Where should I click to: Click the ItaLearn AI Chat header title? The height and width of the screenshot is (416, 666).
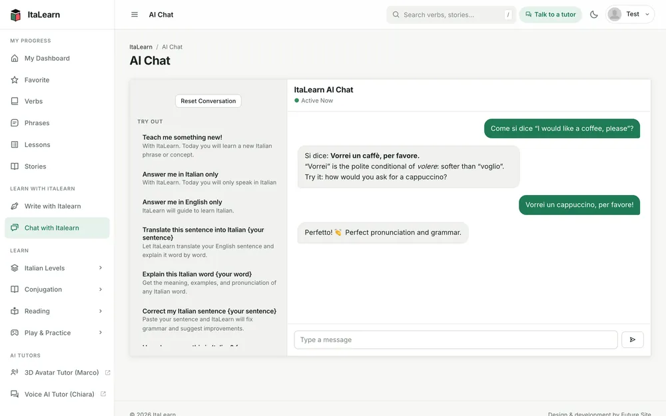tap(324, 90)
